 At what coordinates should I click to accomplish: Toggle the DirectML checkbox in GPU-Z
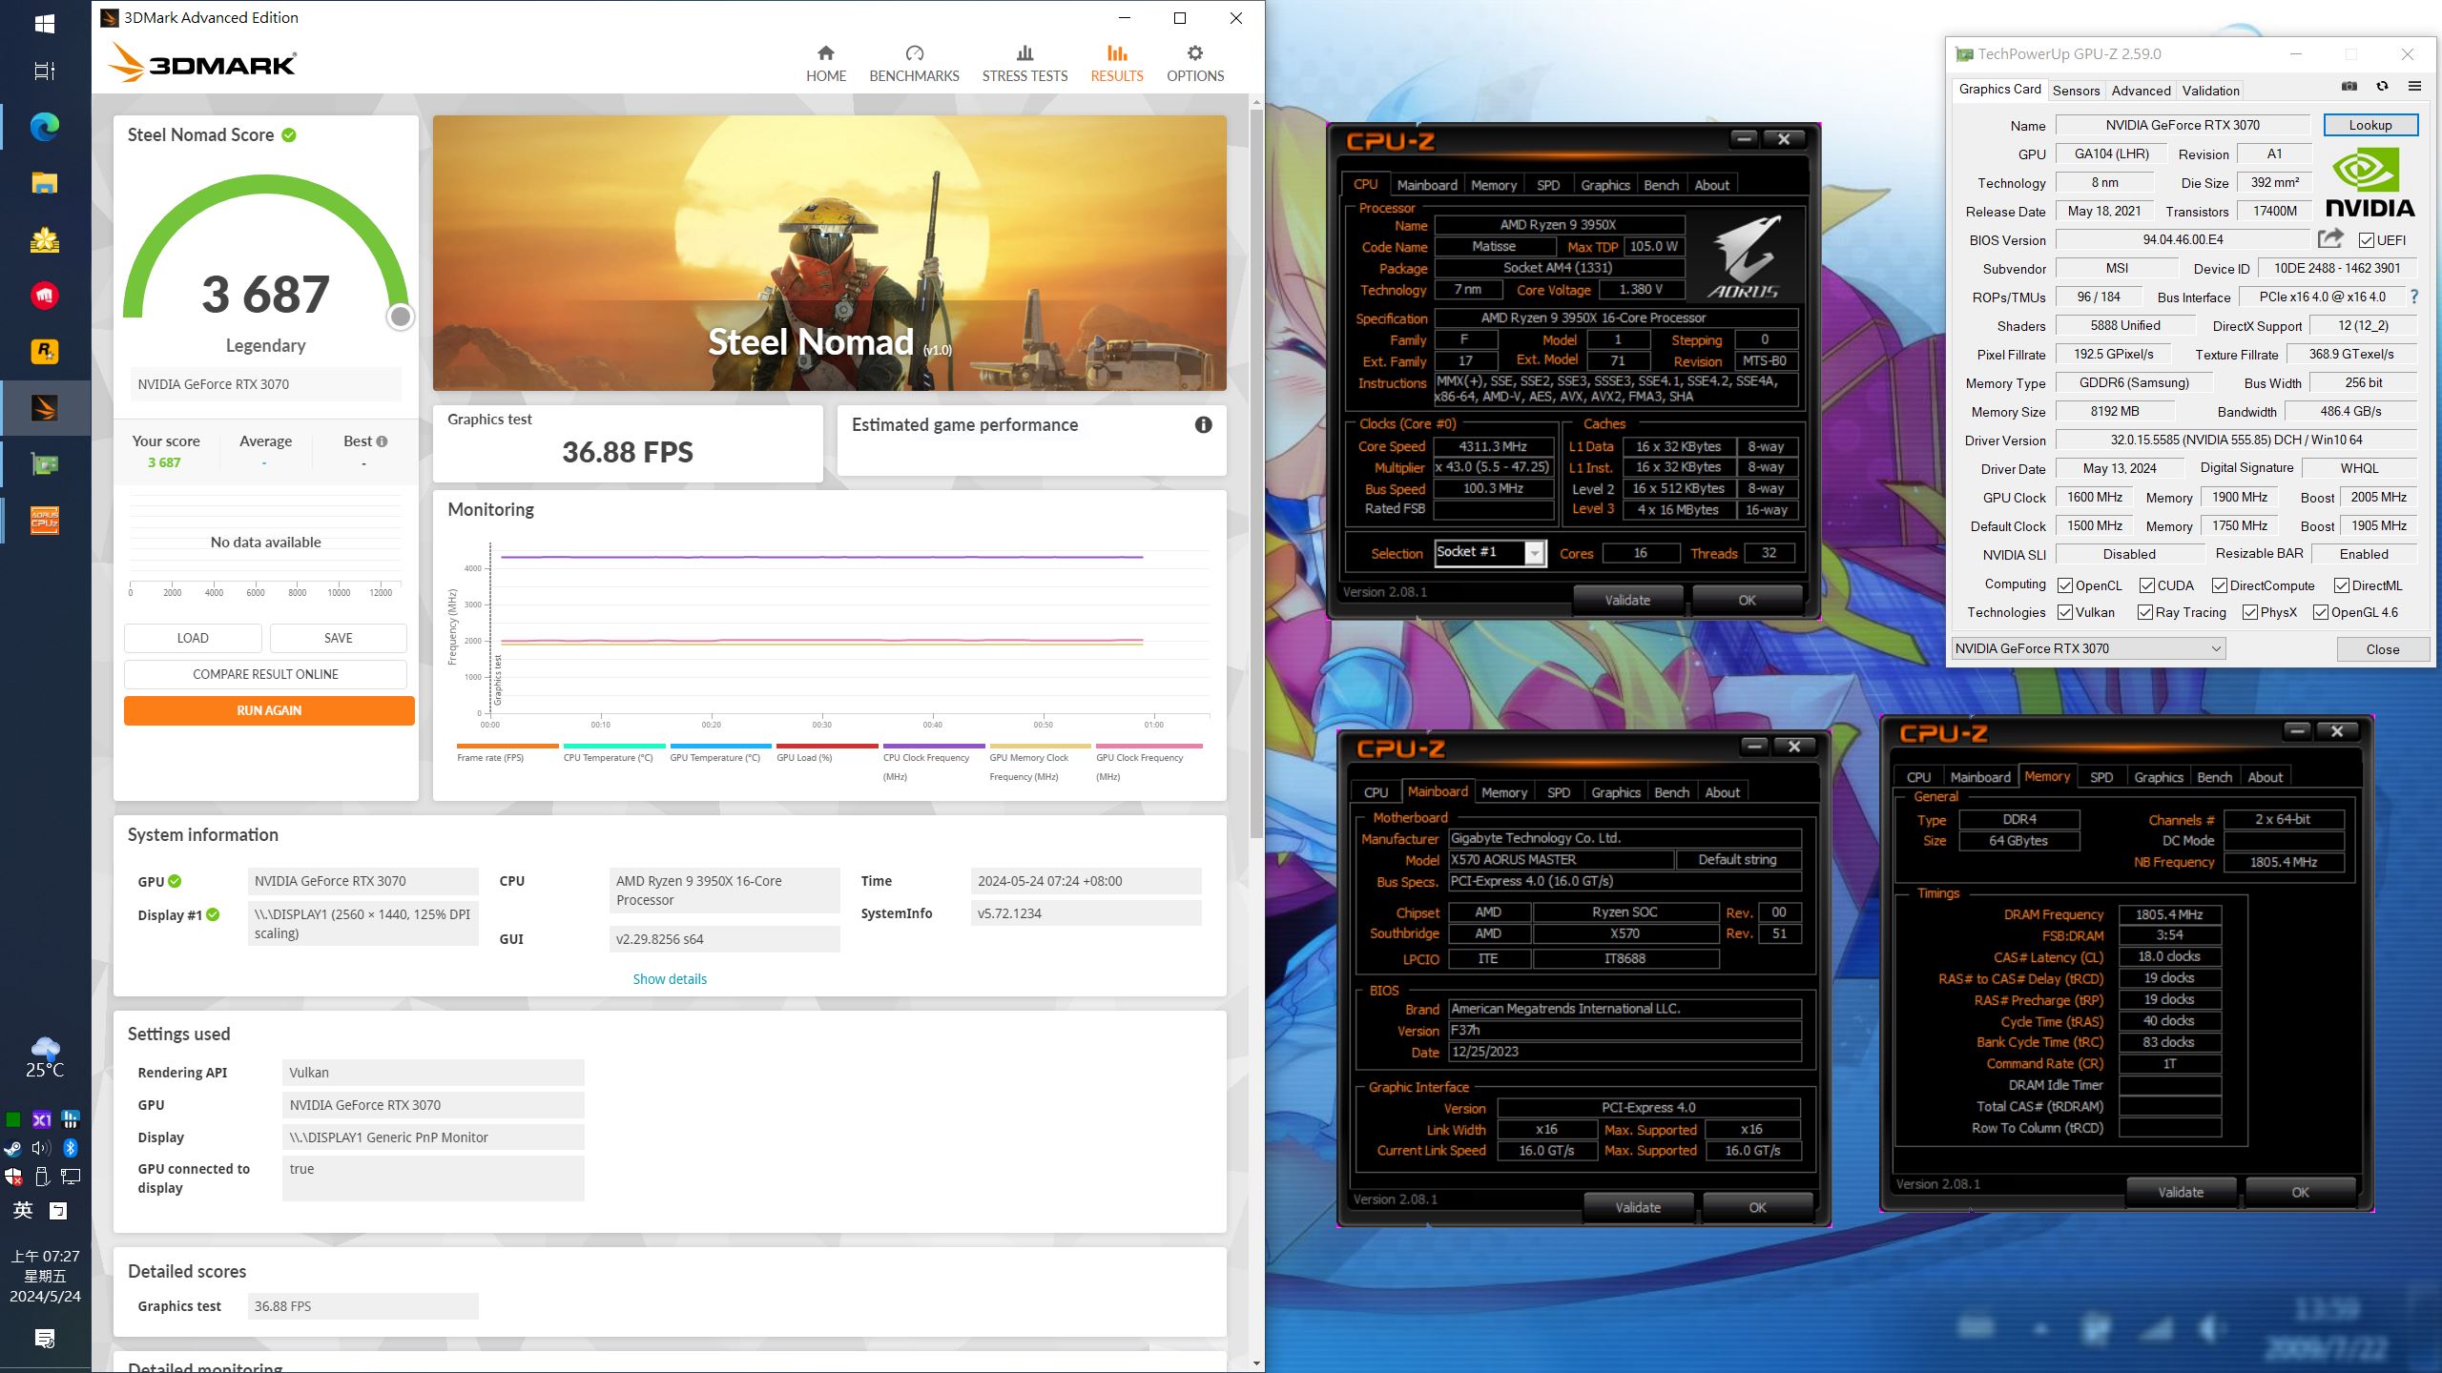(2342, 585)
